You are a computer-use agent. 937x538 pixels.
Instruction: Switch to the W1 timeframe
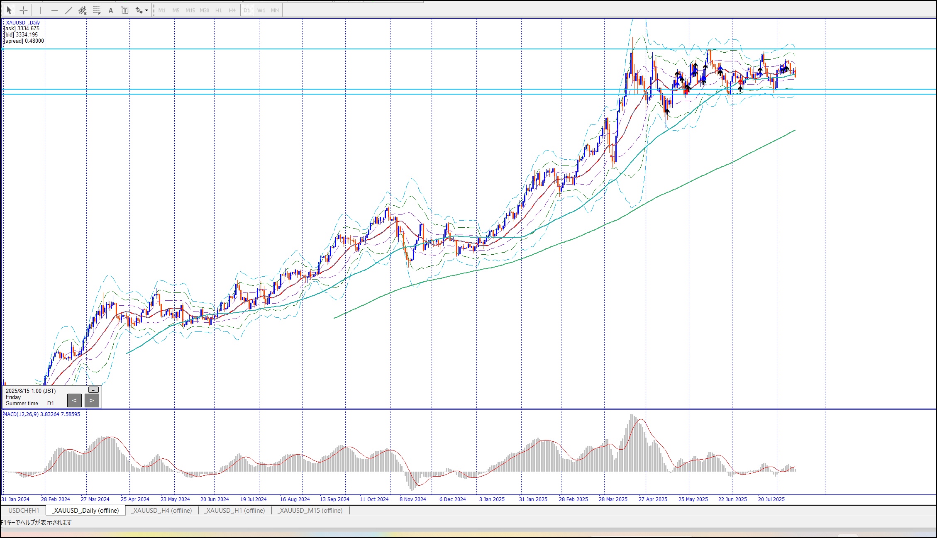[261, 10]
